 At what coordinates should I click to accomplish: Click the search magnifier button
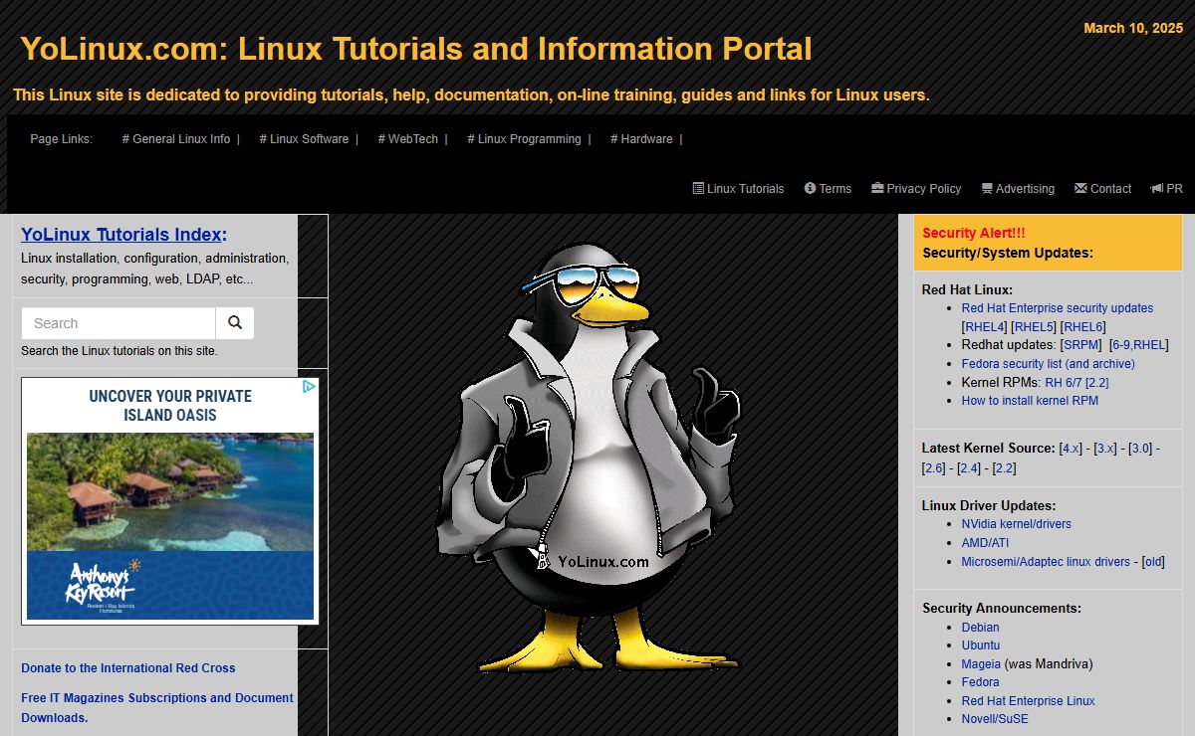coord(235,323)
